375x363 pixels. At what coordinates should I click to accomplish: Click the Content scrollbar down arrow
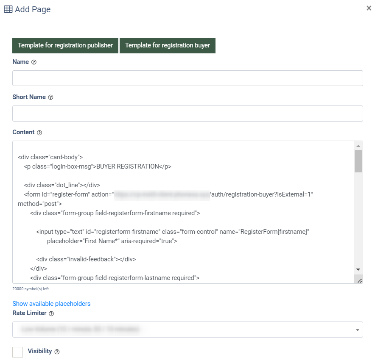[358, 269]
